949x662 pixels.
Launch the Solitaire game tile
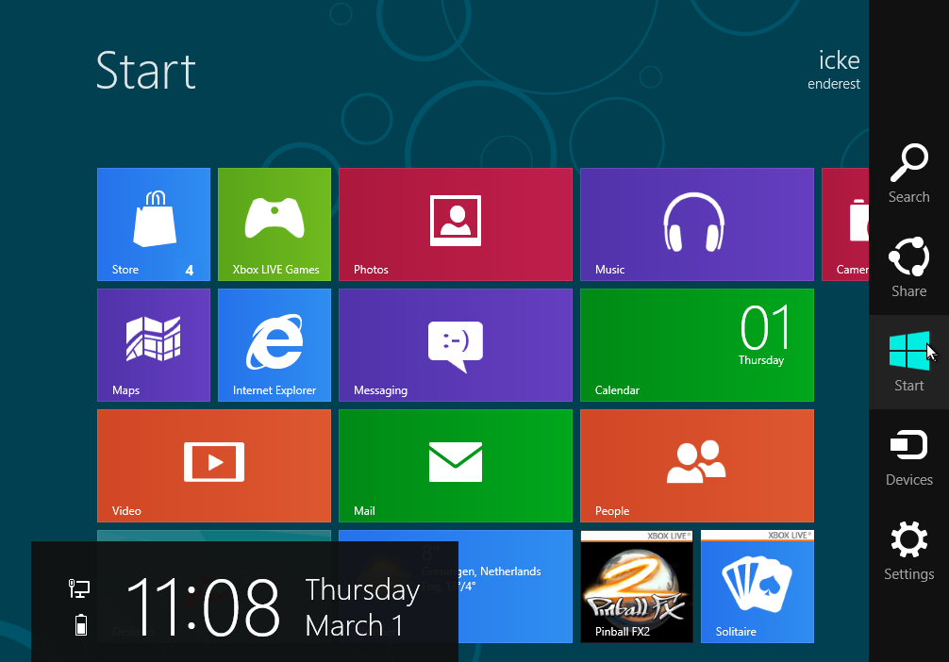pyautogui.click(x=757, y=586)
